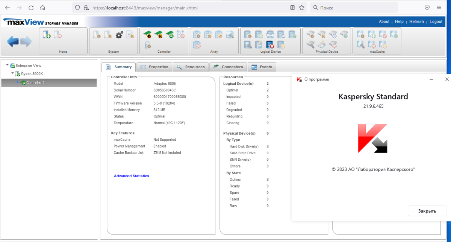
Task: Expand the Controller 1 tree node
Action: pos(18,82)
